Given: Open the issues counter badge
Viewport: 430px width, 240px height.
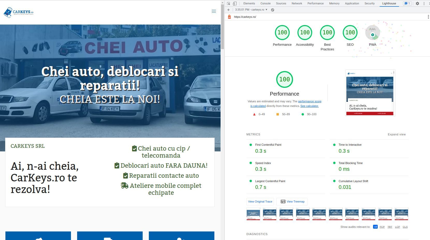Looking at the screenshot, I should tap(407, 4).
